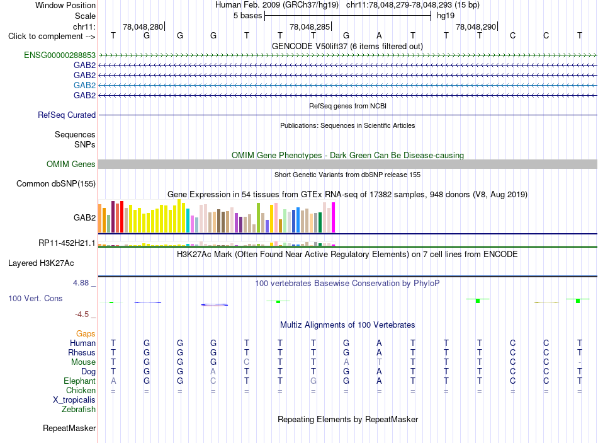Image resolution: width=598 pixels, height=443 pixels.
Task: Click 'Short Genetic Variants from dbSNP release 155'
Action: [x=347, y=175]
